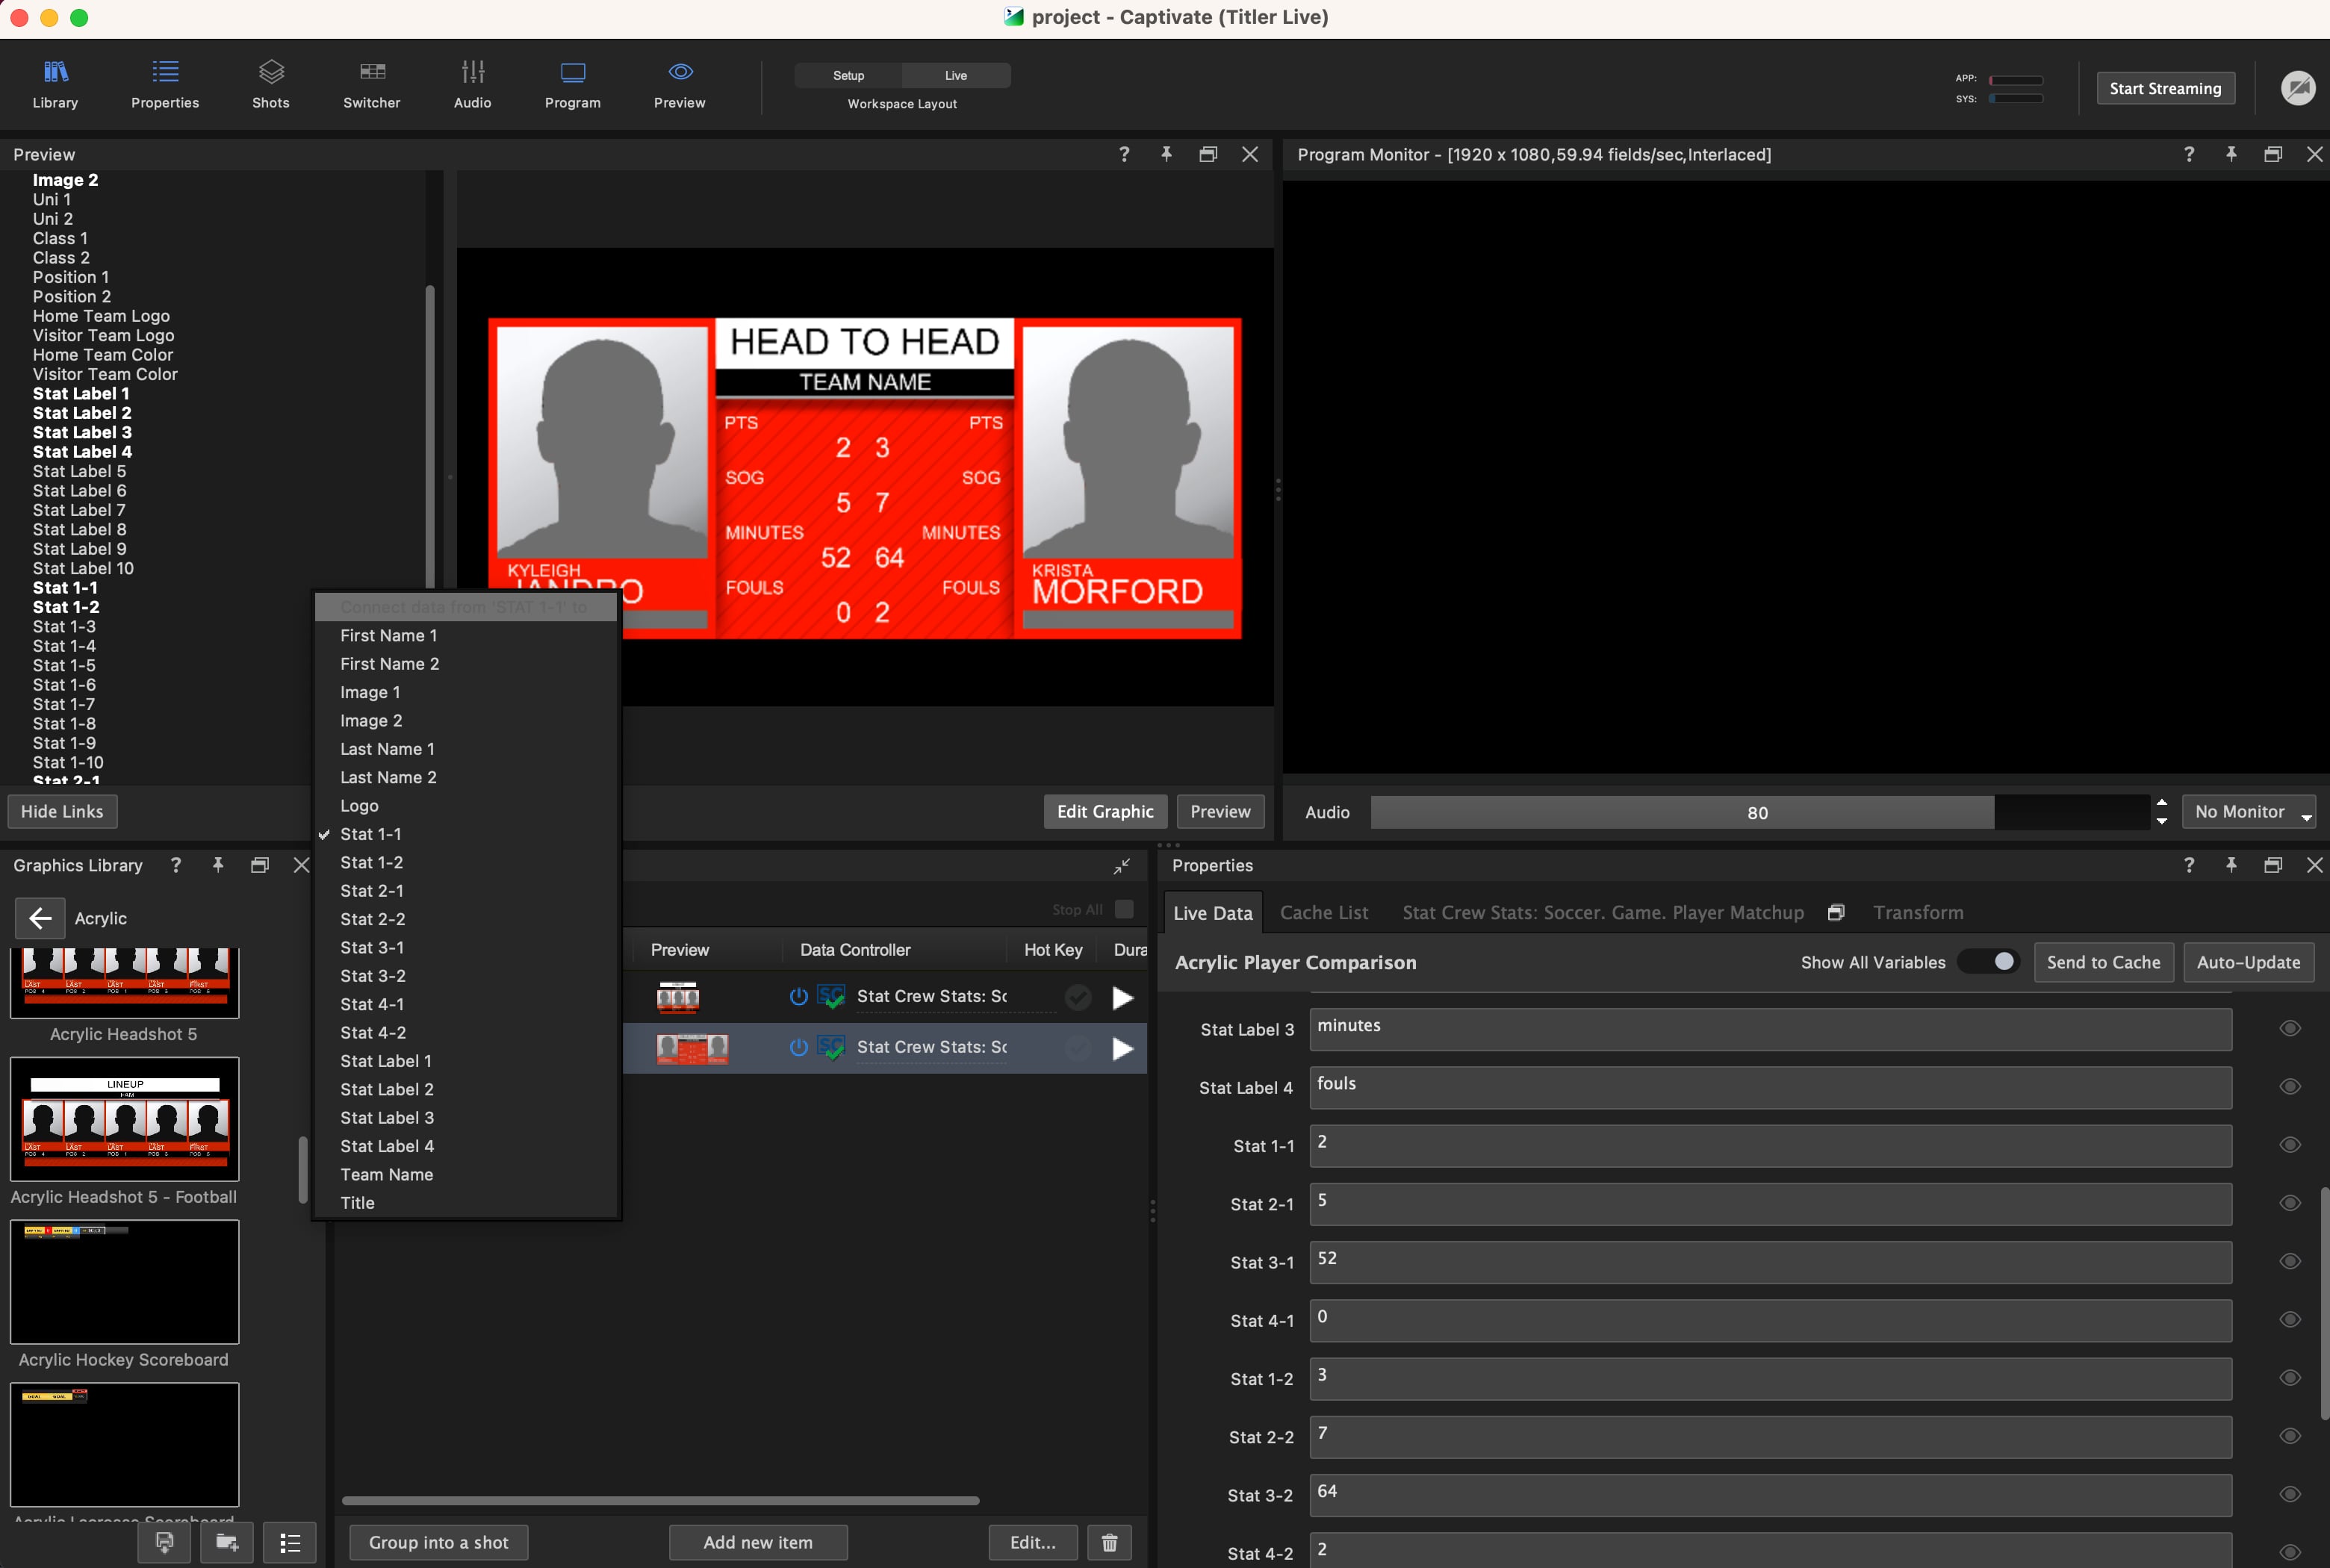Screen dimensions: 2330x1568
Task: Pin the Preview panel
Action: click(x=1166, y=154)
